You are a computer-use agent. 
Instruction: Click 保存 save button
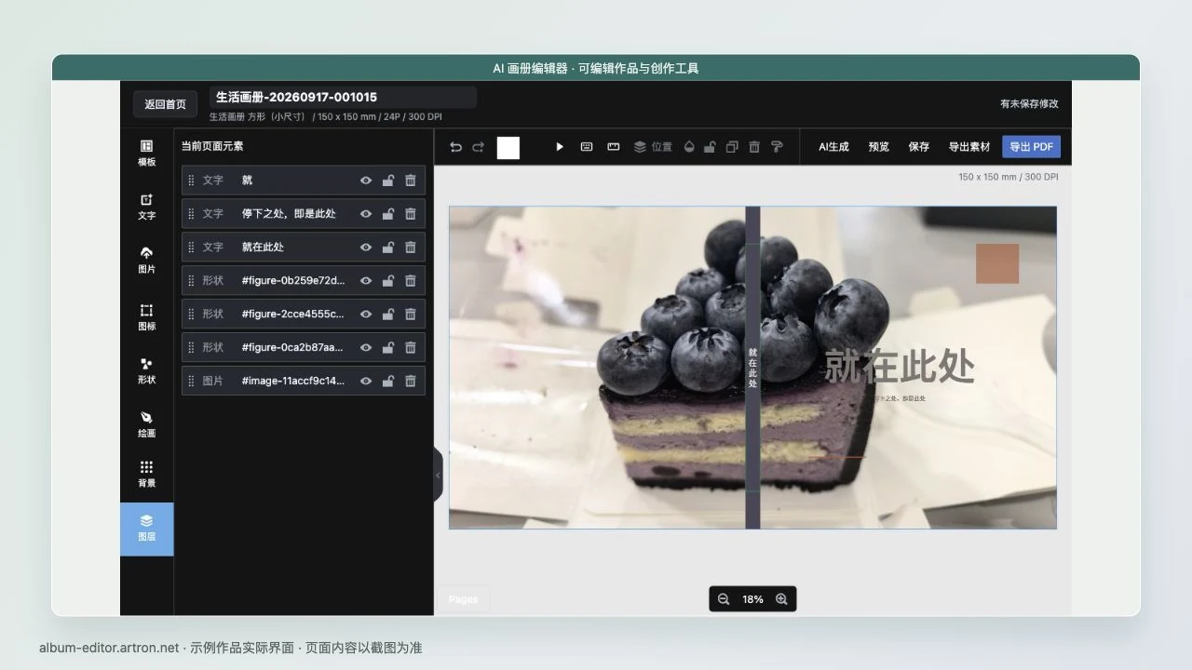[x=919, y=147]
